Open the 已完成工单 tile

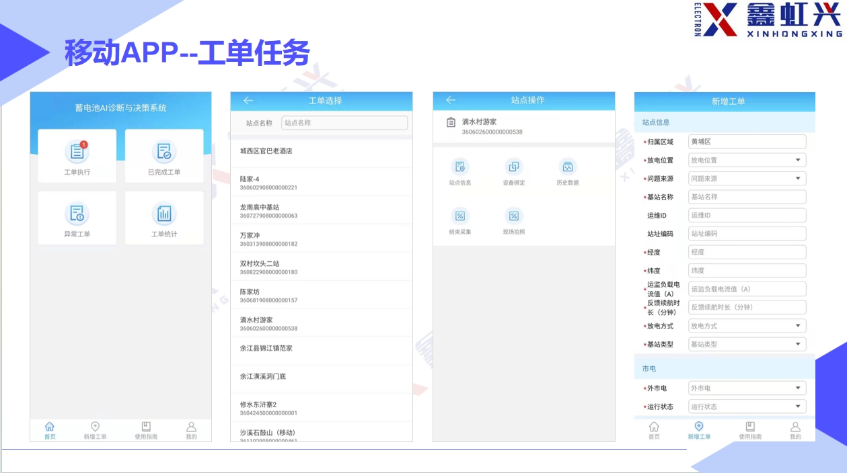tap(164, 156)
